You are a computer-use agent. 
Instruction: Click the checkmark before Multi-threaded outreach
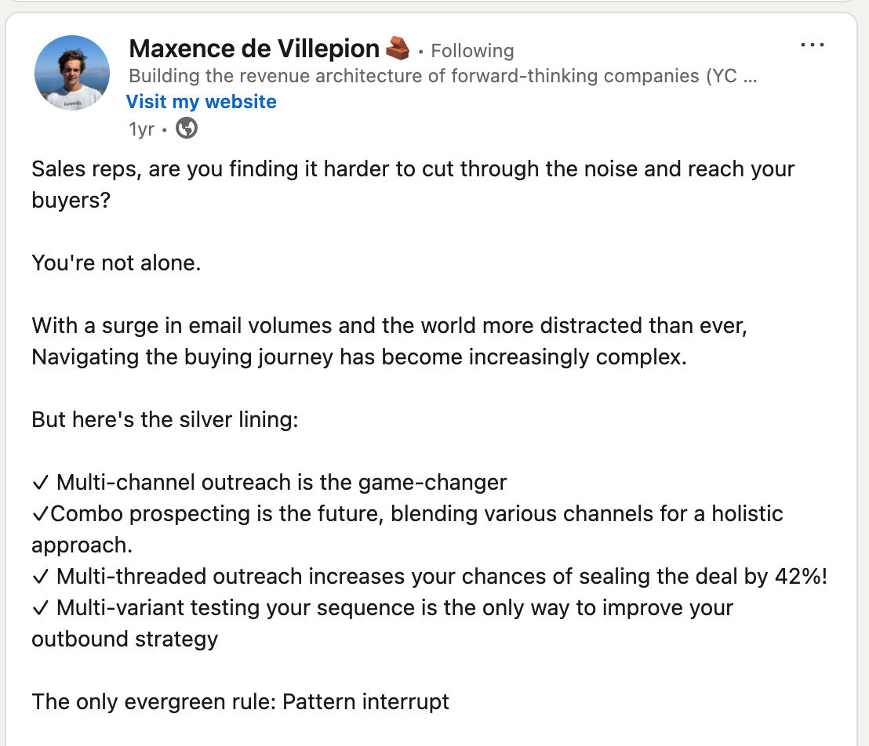click(41, 577)
